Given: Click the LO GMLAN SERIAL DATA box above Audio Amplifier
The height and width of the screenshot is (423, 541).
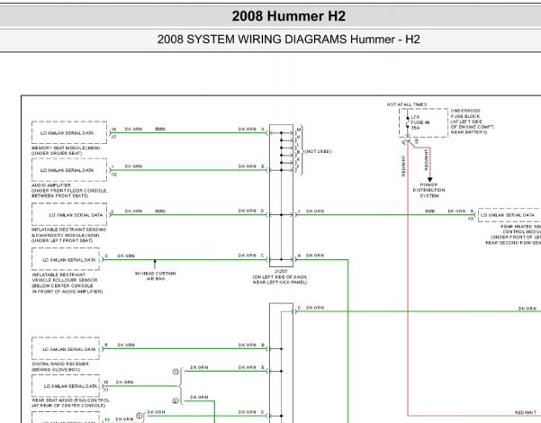Looking at the screenshot, I should pos(69,170).
